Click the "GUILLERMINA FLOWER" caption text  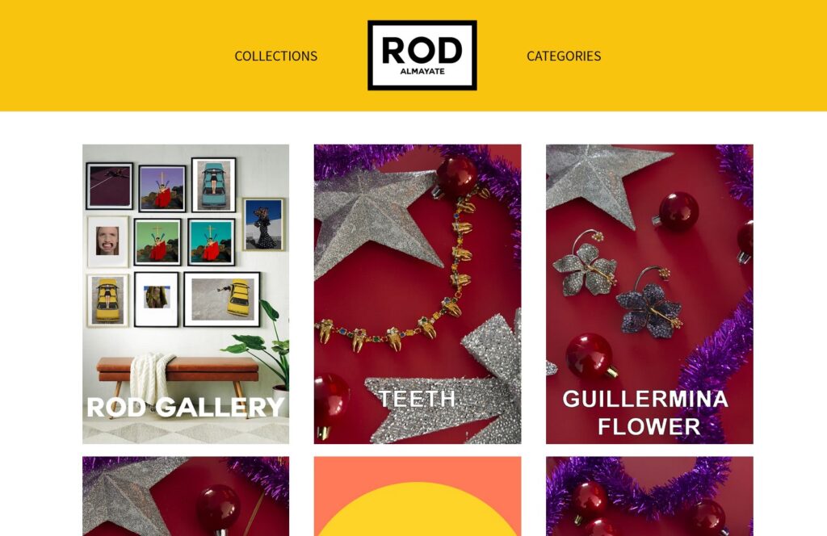[x=645, y=412]
